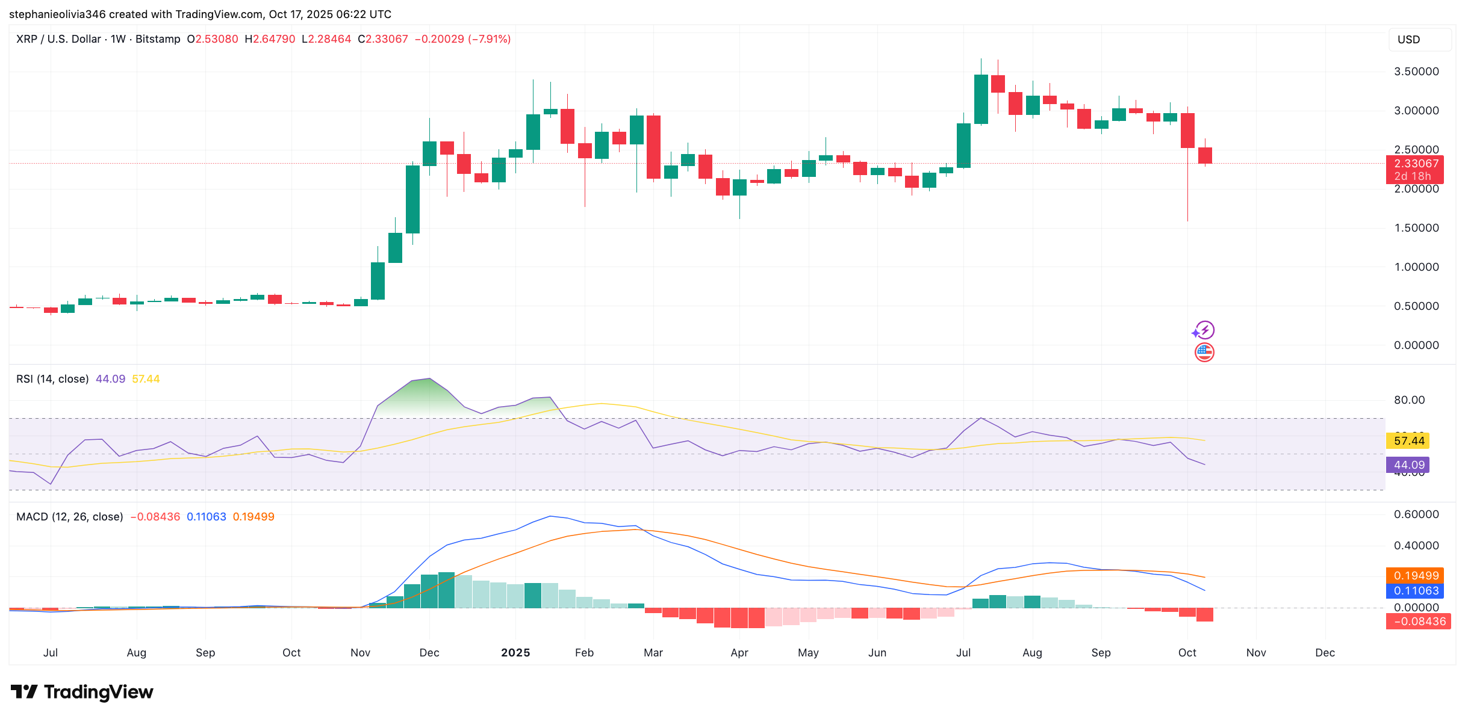
Task: Click the latest red weekly candle
Action: [x=1205, y=155]
